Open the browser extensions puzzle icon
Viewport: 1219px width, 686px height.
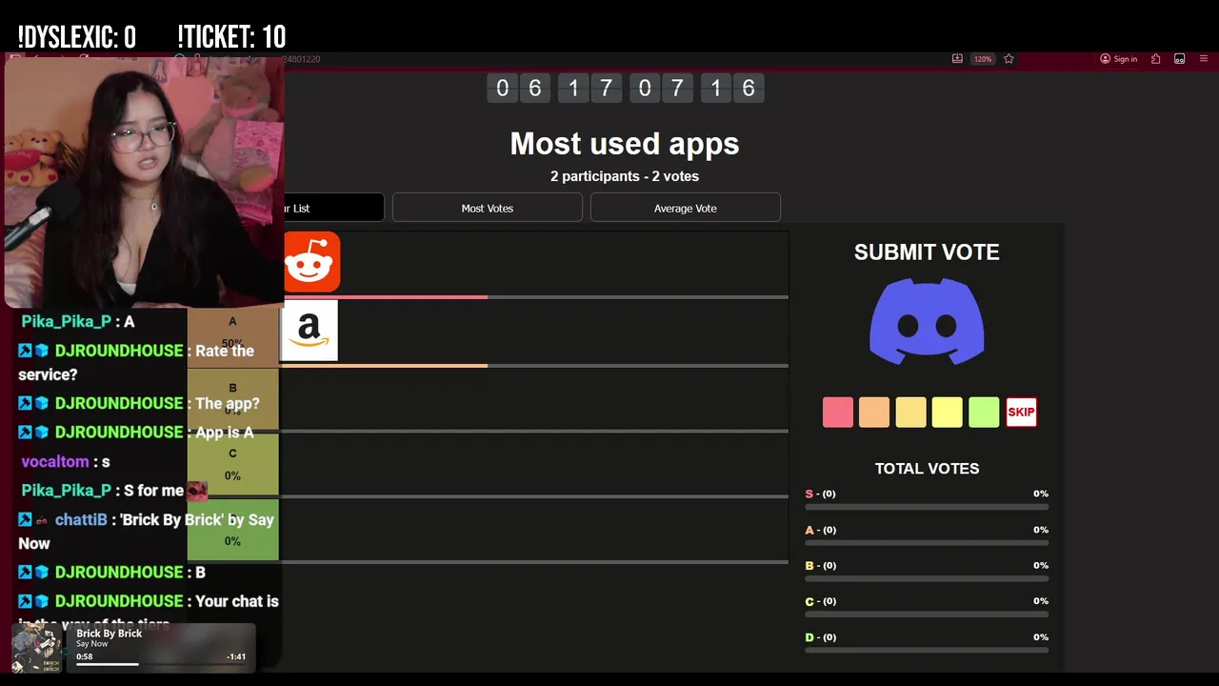pos(1155,59)
